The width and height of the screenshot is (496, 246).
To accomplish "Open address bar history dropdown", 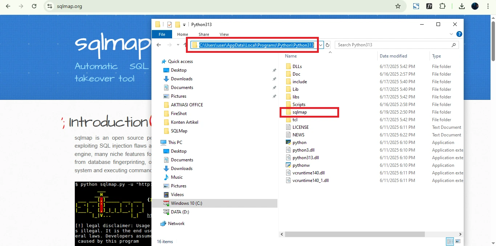I will point(321,45).
